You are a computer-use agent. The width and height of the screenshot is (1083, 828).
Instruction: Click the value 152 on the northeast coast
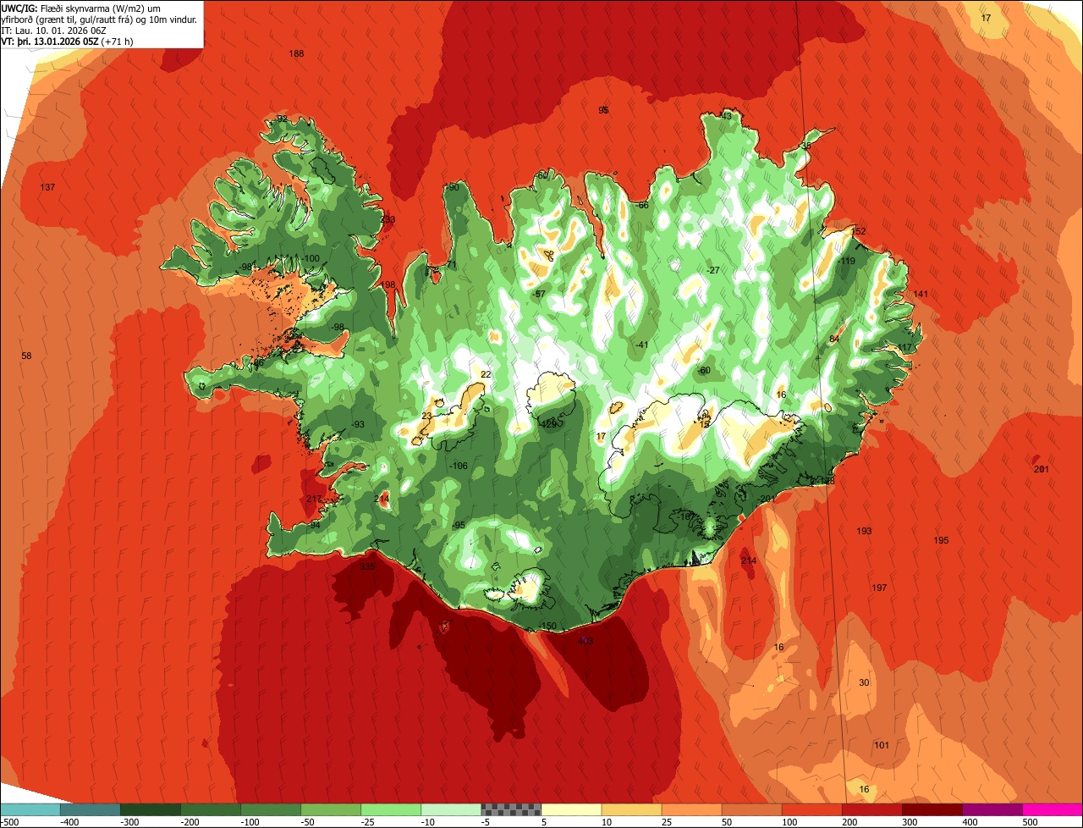pyautogui.click(x=859, y=231)
